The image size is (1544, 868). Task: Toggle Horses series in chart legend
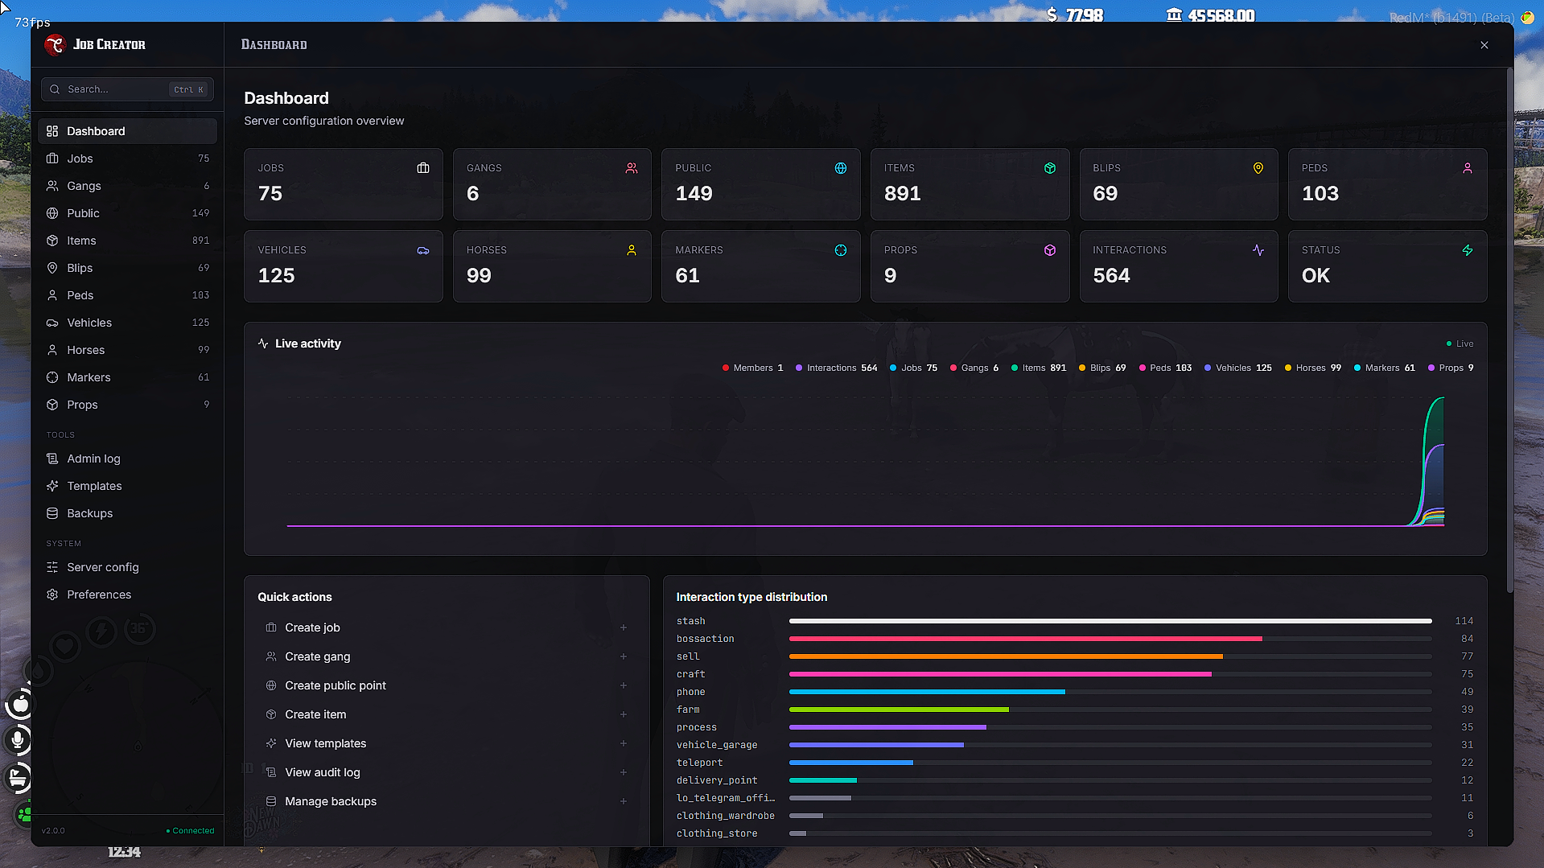[1313, 368]
